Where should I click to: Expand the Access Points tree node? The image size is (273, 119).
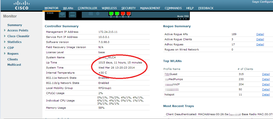pos(5,30)
